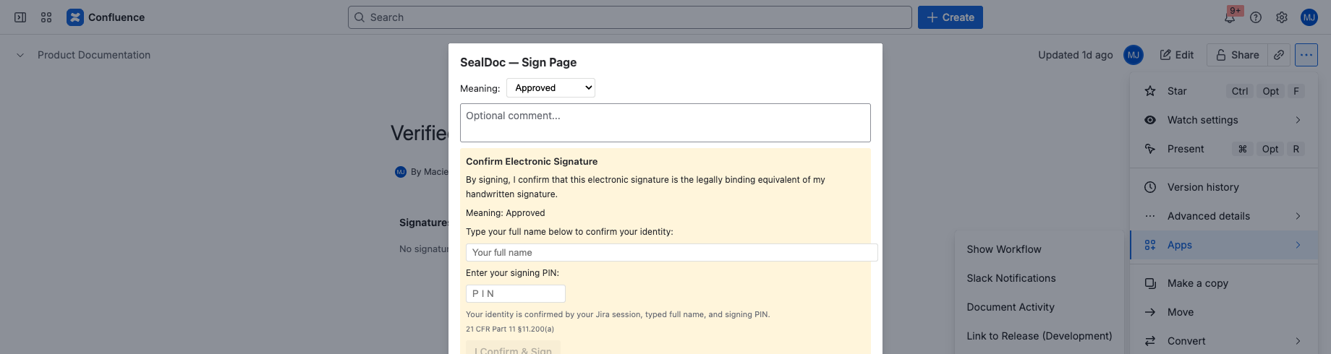Select Show Workflow from Apps submenu
The width and height of the screenshot is (1331, 354).
(x=1039, y=249)
